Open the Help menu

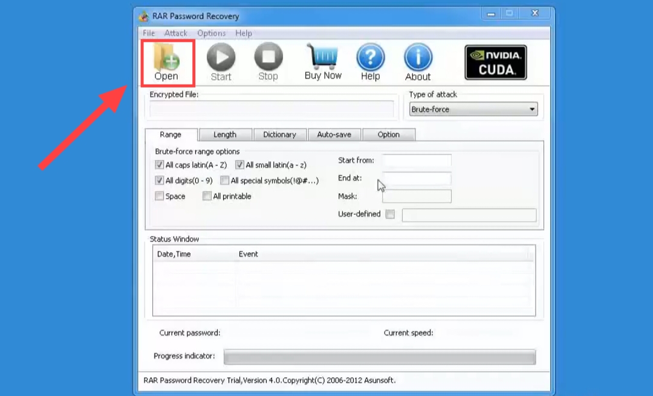pyautogui.click(x=244, y=33)
